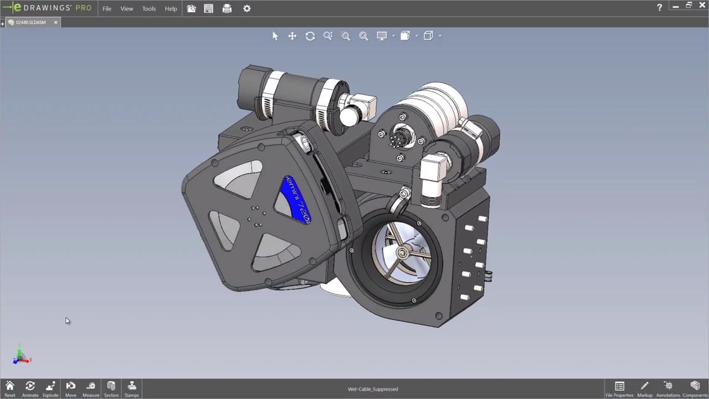Activate the Pan tool
Viewport: 709px width, 399px height.
(292, 36)
